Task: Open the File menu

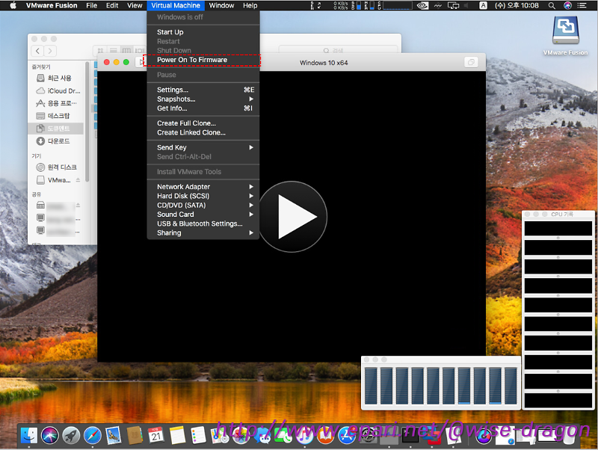Action: point(91,5)
